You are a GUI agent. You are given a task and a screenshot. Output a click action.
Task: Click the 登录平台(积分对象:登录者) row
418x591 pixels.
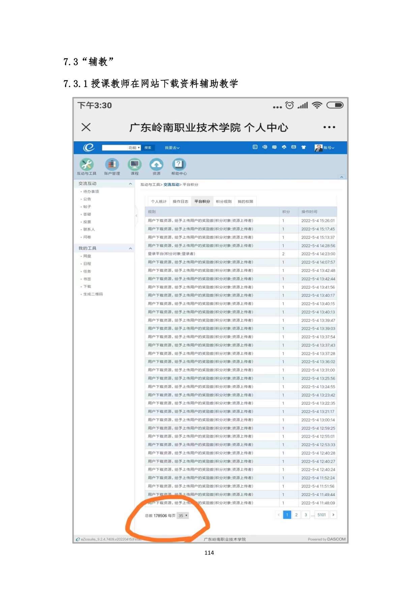[x=241, y=254]
